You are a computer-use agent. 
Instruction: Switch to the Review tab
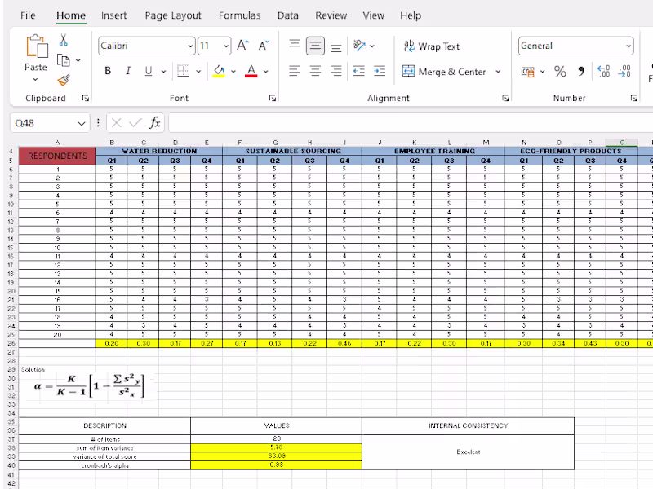point(331,15)
